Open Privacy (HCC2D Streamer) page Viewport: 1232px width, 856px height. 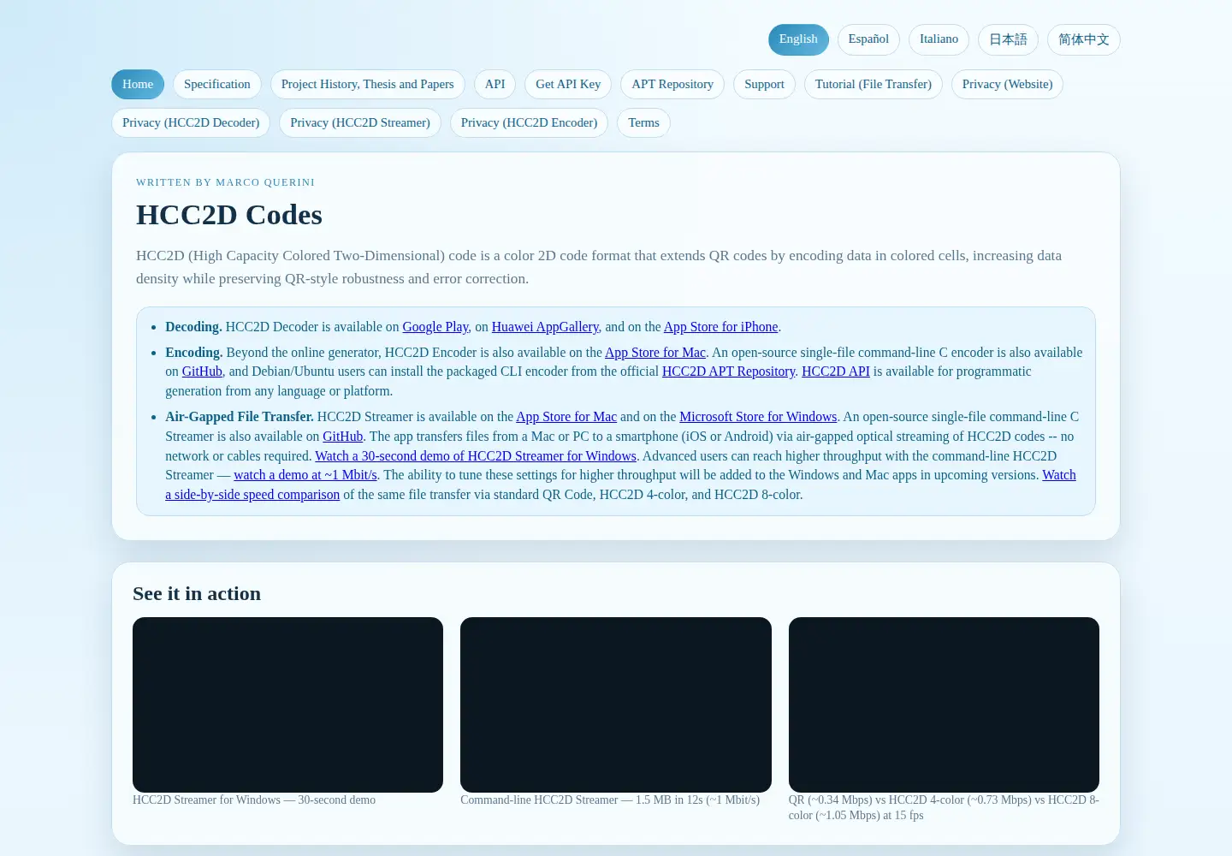coord(360,122)
